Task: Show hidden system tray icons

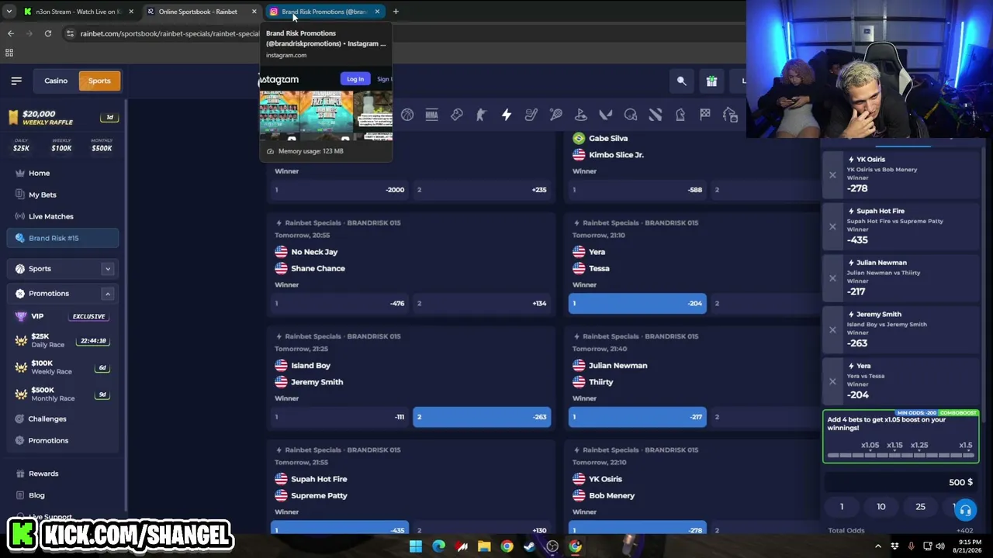Action: [878, 546]
